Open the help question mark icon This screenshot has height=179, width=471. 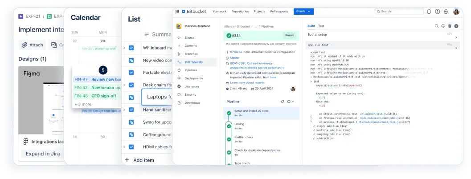tap(438, 12)
